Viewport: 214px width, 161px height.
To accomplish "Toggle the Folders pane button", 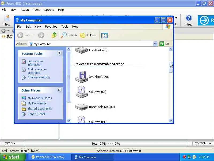I will [x=88, y=35].
